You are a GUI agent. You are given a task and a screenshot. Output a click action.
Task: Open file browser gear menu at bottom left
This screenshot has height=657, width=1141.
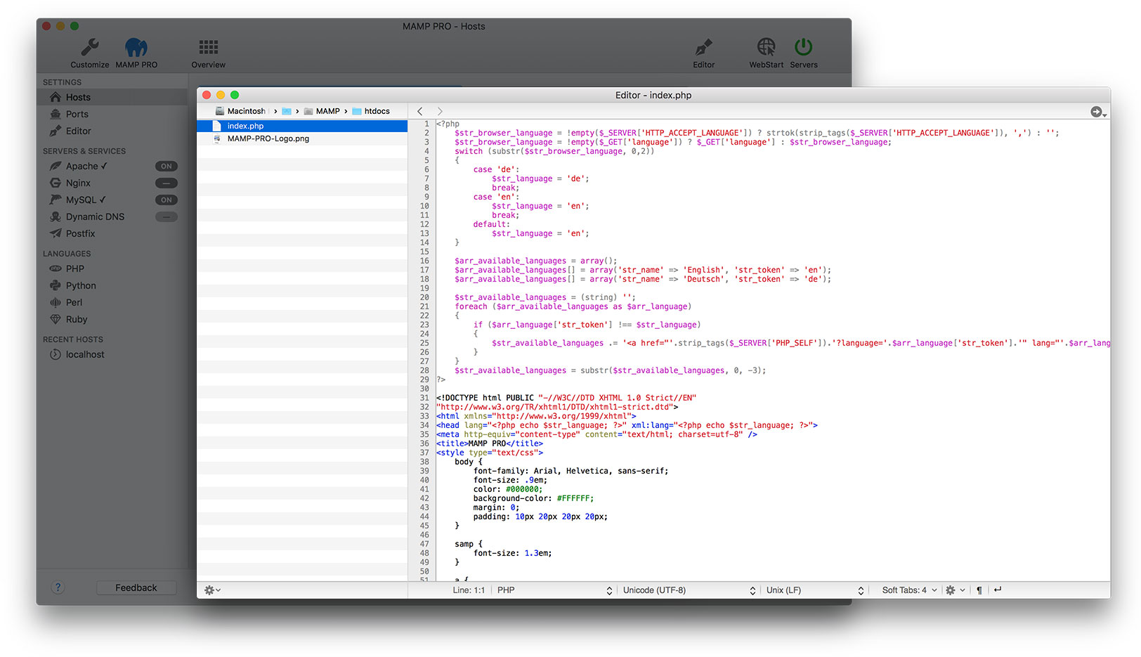tap(212, 590)
